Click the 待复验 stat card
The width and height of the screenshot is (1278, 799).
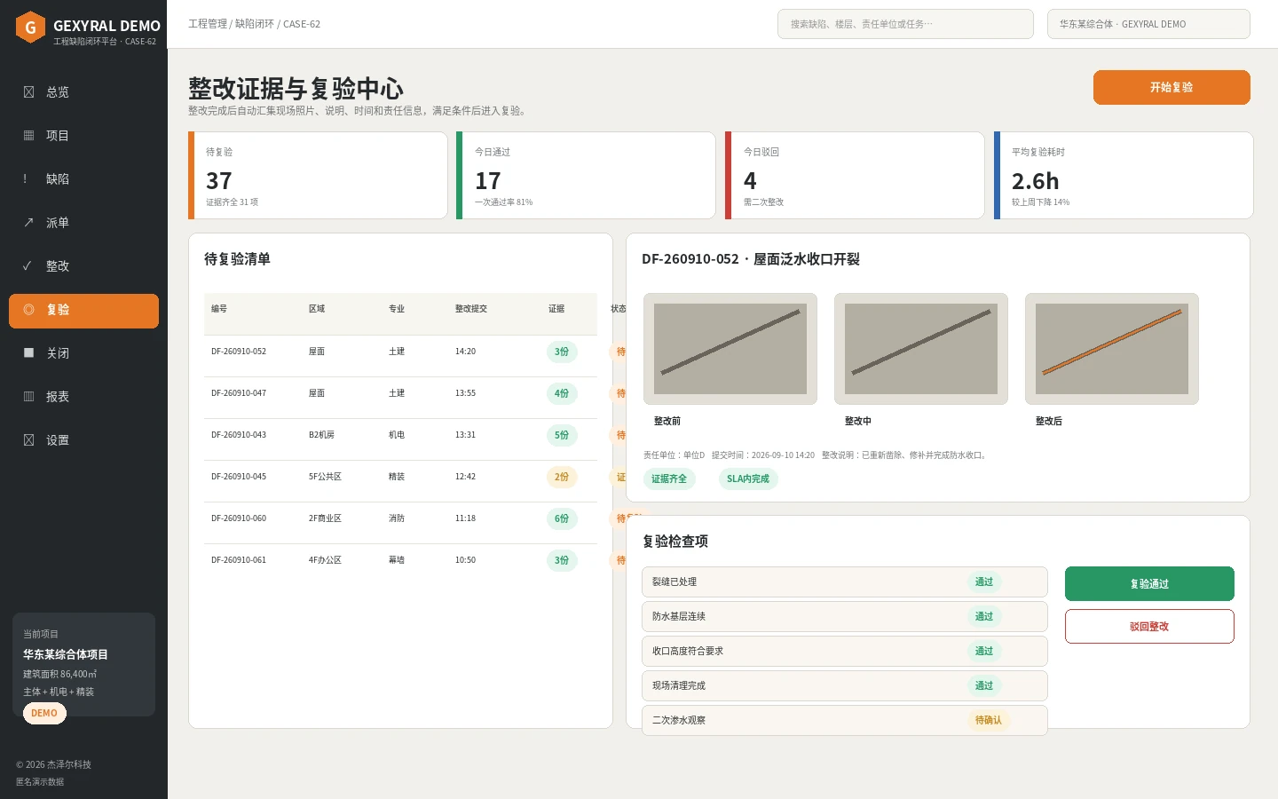click(318, 175)
